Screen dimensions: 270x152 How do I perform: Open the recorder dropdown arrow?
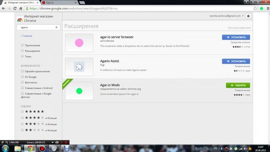tap(52, 142)
